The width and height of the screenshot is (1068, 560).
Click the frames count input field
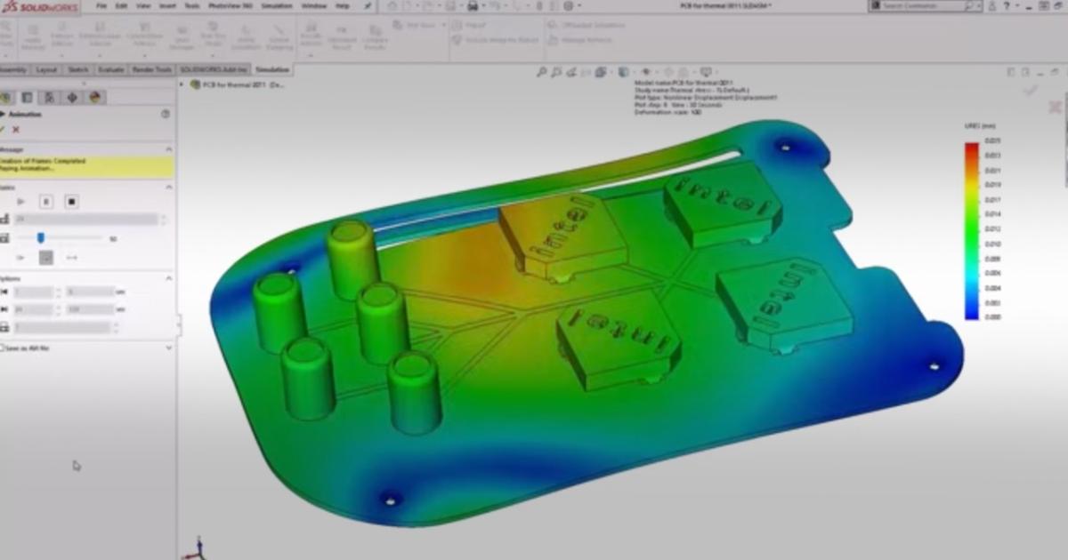[x=85, y=219]
